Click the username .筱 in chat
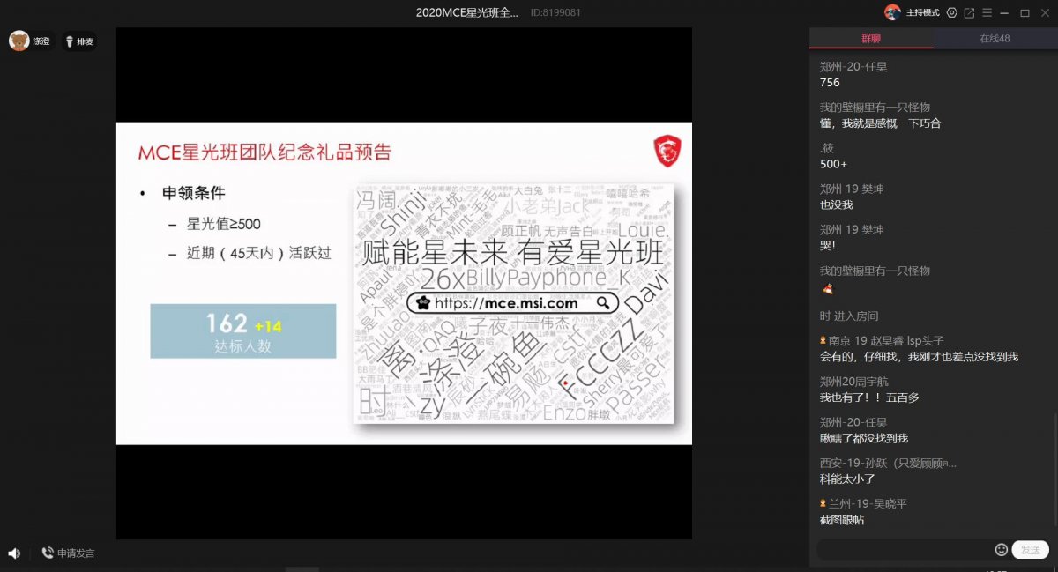The image size is (1058, 572). coord(826,148)
